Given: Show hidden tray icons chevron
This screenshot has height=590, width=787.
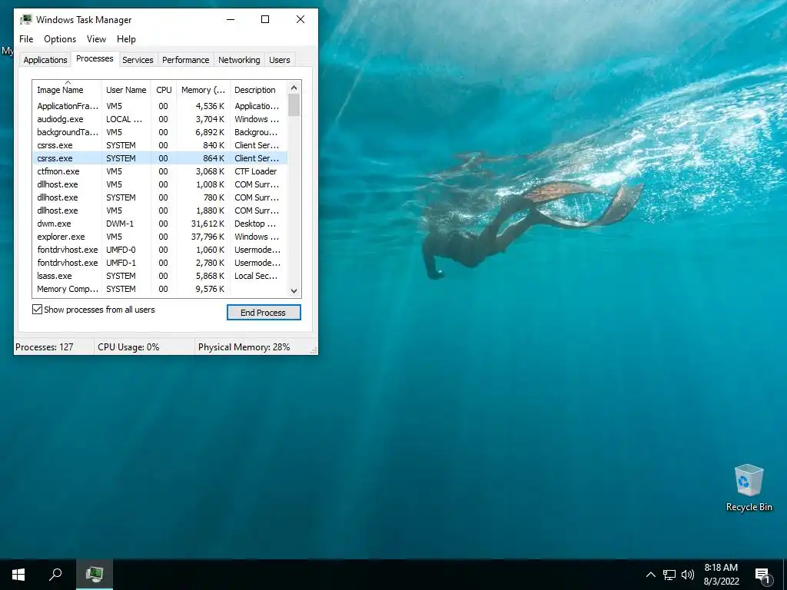Looking at the screenshot, I should tap(650, 575).
